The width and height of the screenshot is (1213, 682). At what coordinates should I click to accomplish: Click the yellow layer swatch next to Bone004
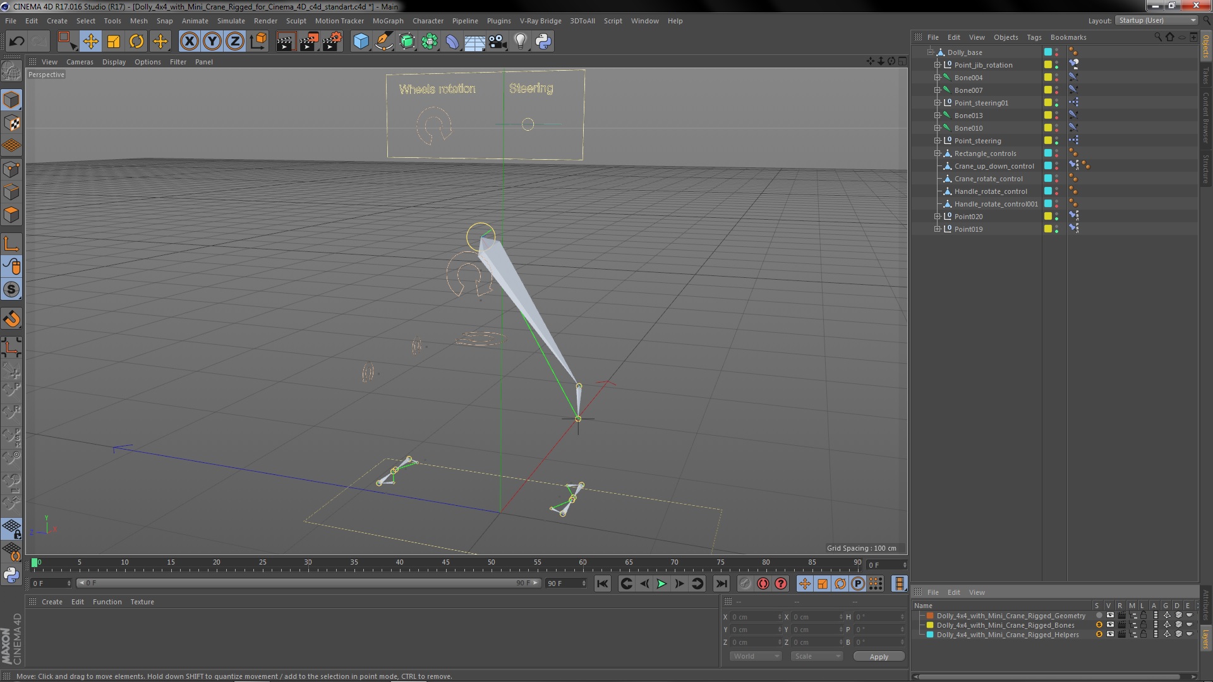[x=1047, y=78]
